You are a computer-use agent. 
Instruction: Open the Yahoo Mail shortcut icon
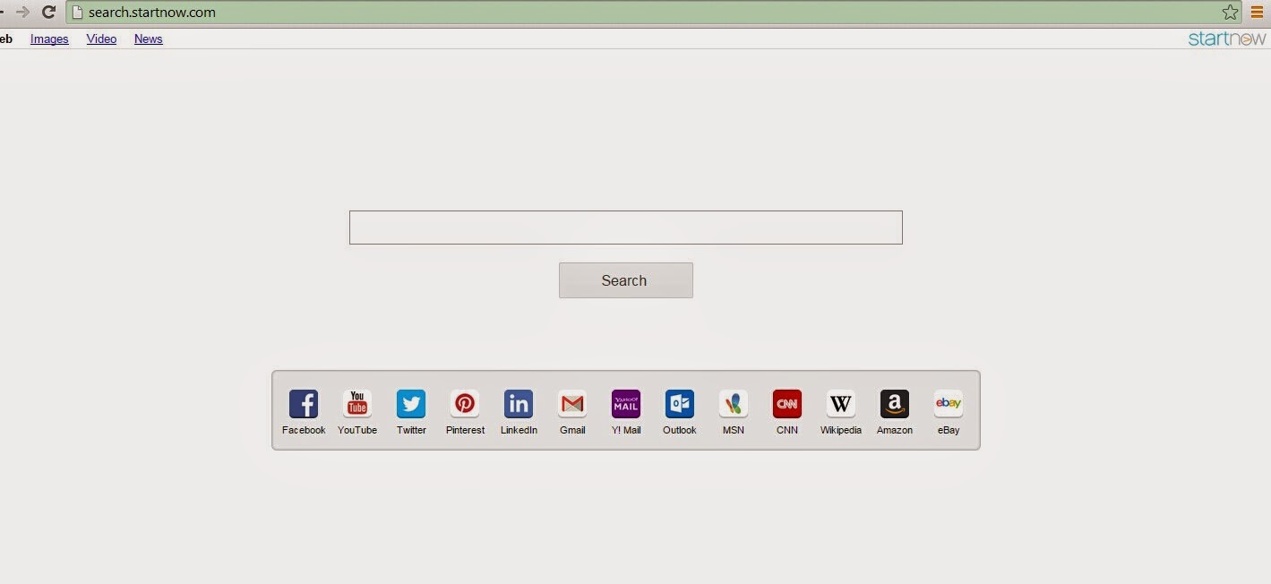(x=626, y=404)
